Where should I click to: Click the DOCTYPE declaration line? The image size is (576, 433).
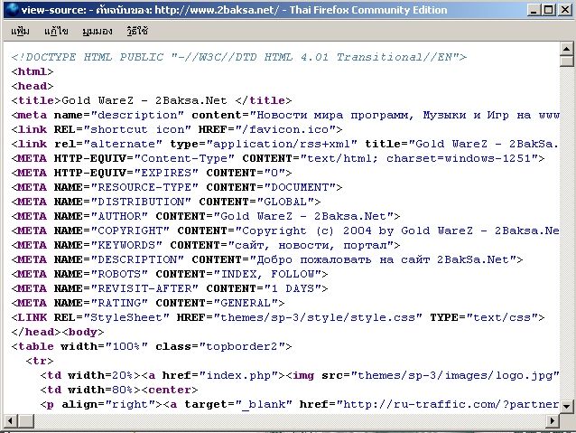click(x=238, y=57)
